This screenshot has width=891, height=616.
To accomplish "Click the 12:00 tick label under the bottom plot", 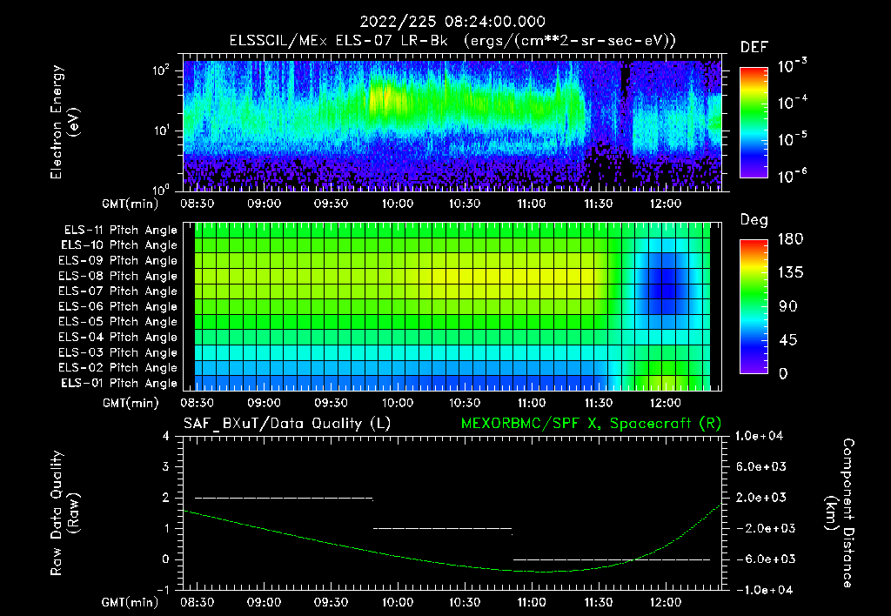I will 666,602.
